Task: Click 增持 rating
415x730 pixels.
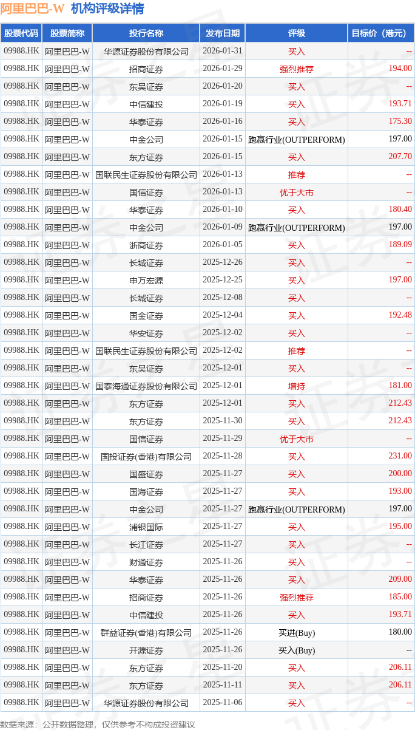Action: coord(297,386)
